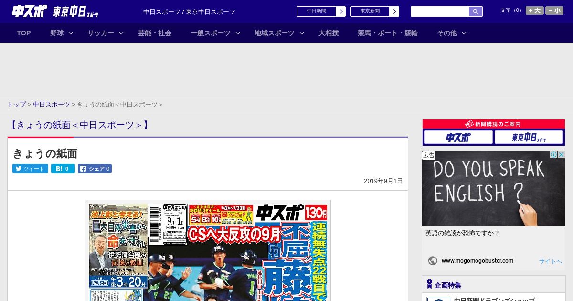The height and width of the screenshot is (301, 573).
Task: Open the サッカー menu
Action: [x=101, y=33]
